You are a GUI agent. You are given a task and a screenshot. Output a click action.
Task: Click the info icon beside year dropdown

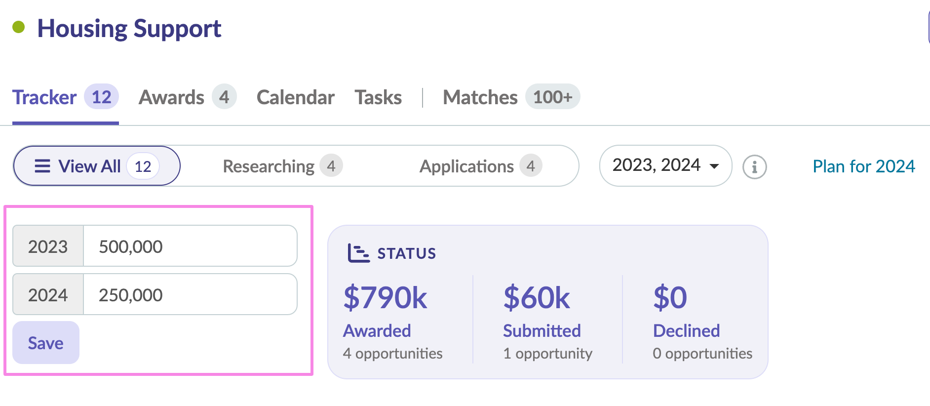point(754,167)
